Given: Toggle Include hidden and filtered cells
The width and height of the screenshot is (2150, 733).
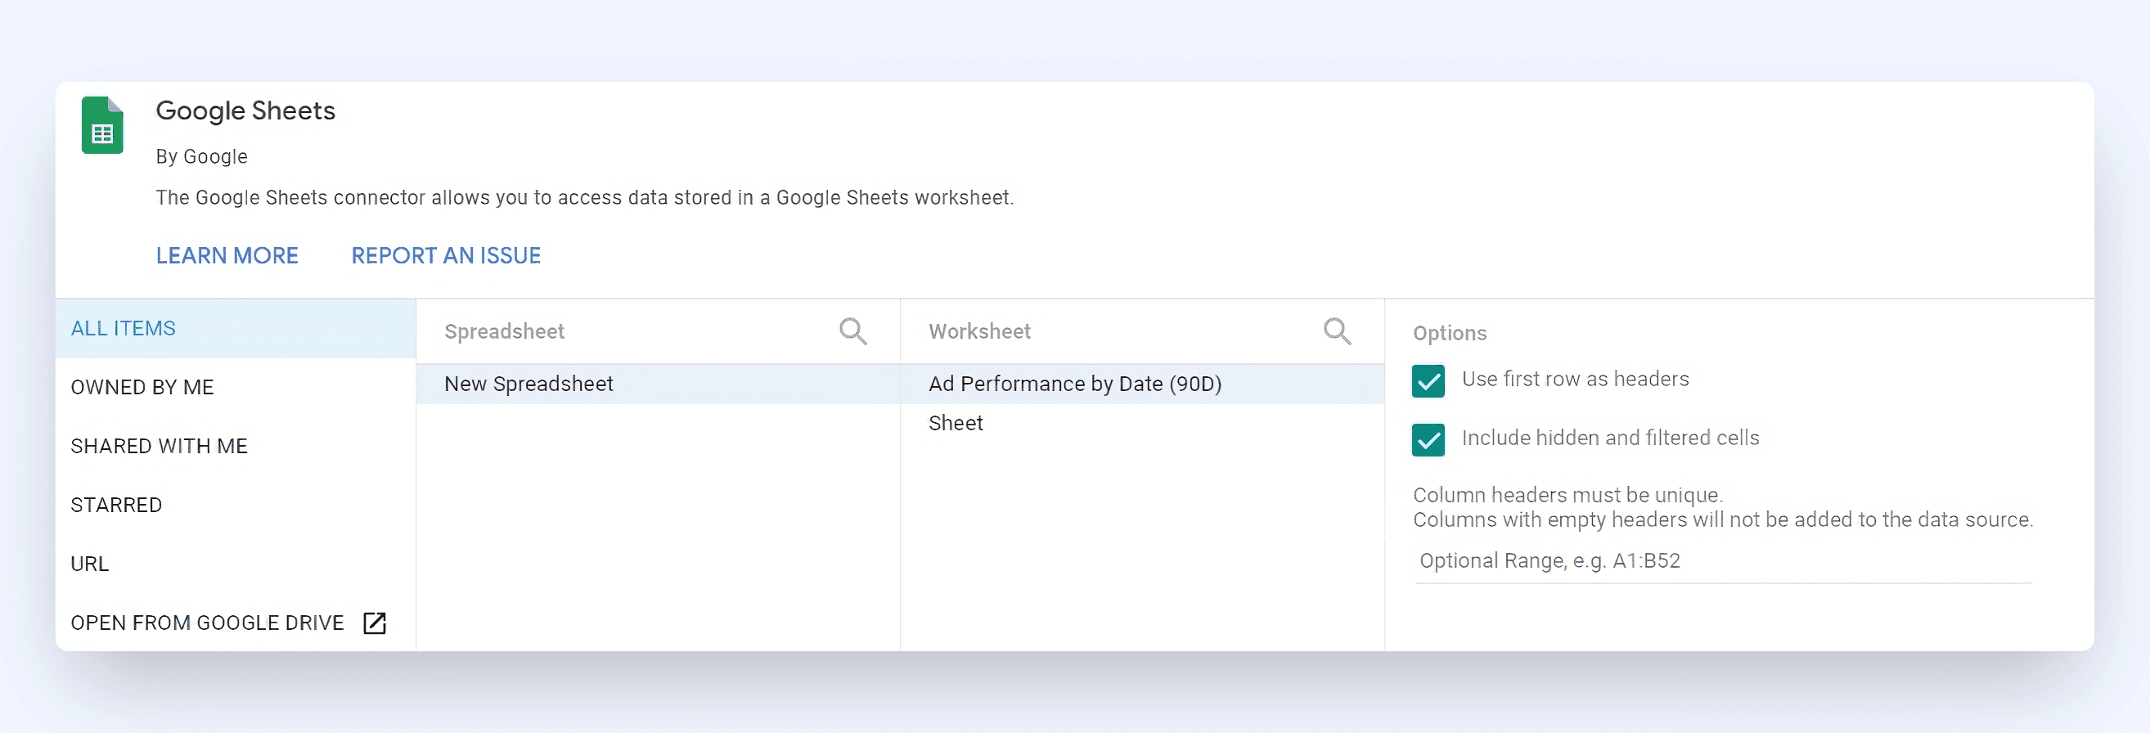Looking at the screenshot, I should 1428,439.
